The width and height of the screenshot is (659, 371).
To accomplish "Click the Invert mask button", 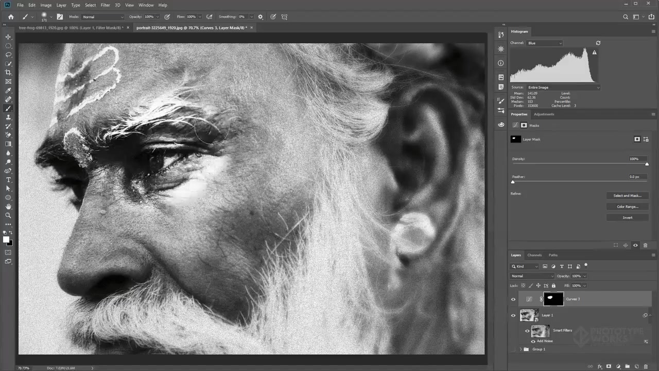I will 627,217.
